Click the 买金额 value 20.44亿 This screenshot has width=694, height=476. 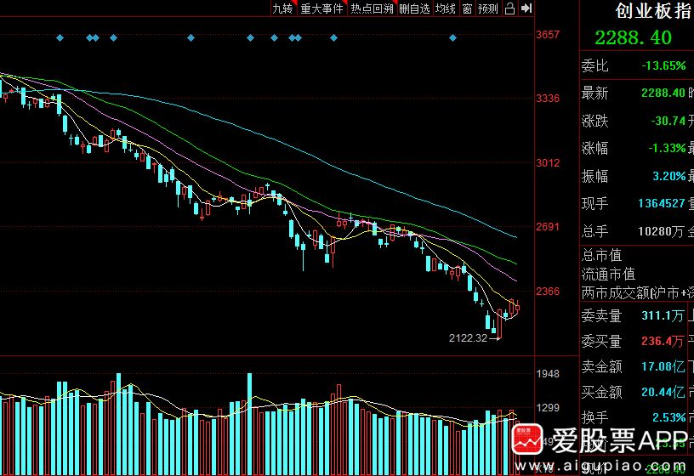[x=663, y=392]
